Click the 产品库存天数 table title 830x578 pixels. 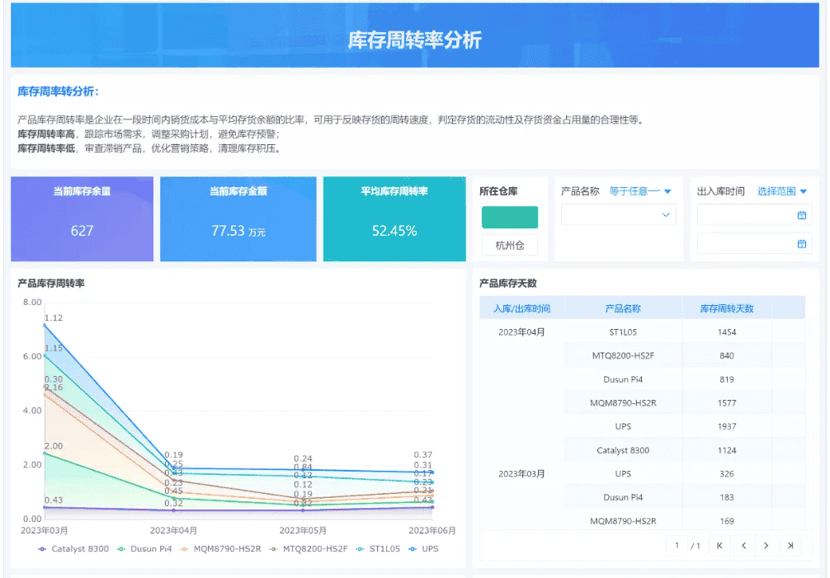[508, 284]
